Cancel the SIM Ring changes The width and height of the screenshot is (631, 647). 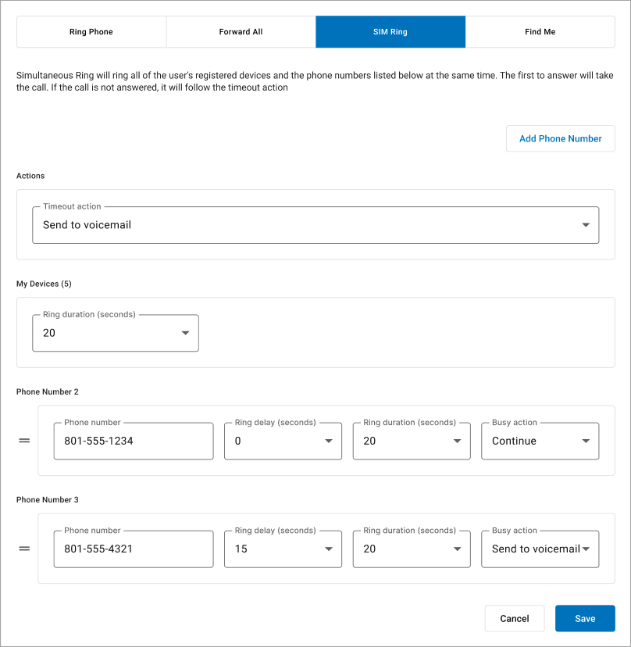[514, 618]
